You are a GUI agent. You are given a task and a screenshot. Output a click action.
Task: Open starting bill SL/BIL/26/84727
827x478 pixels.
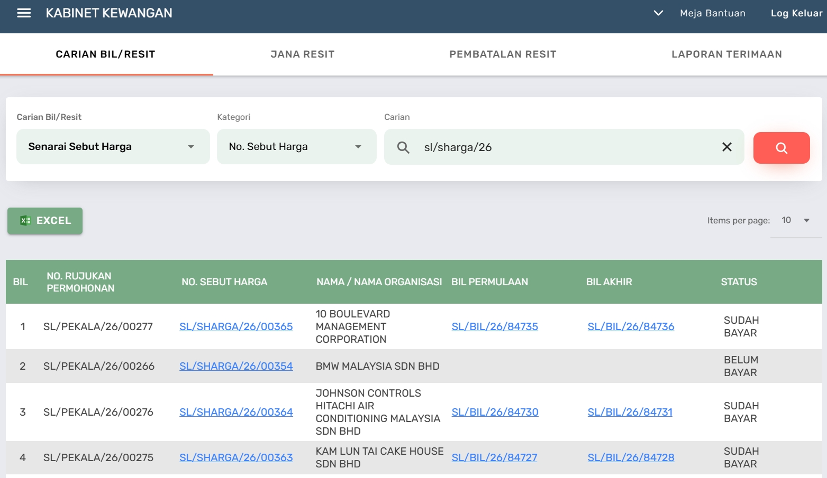pos(494,457)
